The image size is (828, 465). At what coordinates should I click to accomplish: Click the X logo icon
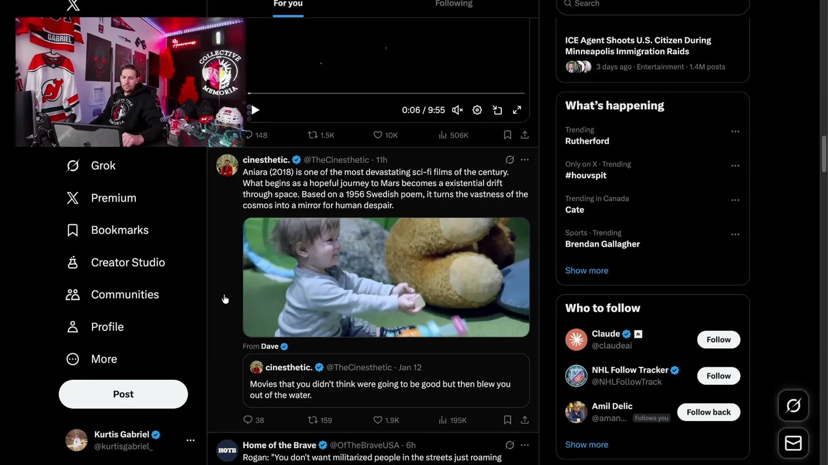click(73, 5)
